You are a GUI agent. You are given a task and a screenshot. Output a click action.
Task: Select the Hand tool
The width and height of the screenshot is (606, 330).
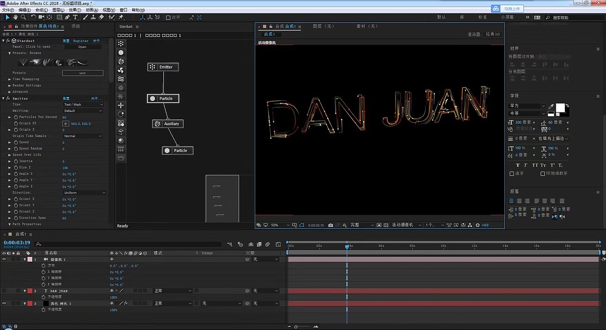click(15, 17)
